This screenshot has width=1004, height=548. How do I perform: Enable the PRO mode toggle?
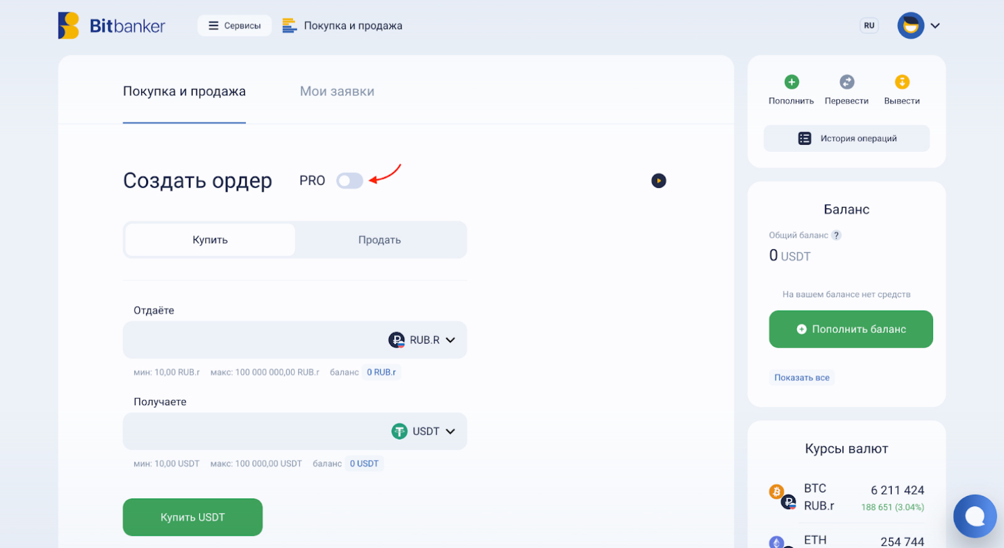coord(350,181)
